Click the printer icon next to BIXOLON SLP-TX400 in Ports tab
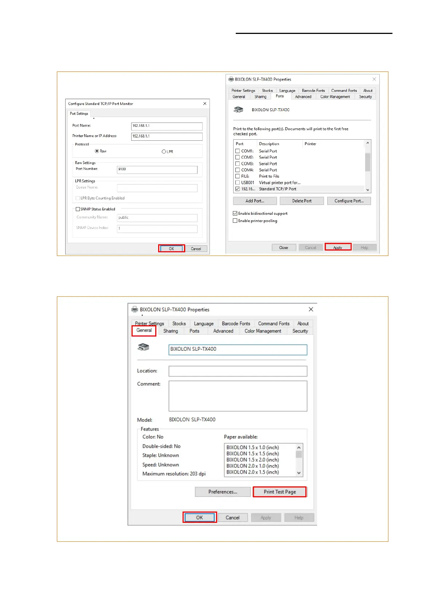This screenshot has width=434, height=614. click(238, 110)
